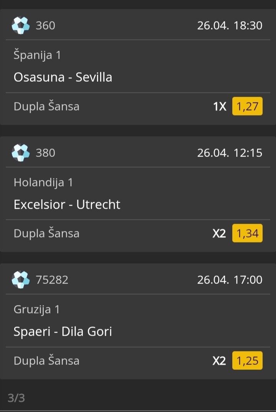
Task: Tap the 26.04. 17:00 match time
Action: click(230, 280)
